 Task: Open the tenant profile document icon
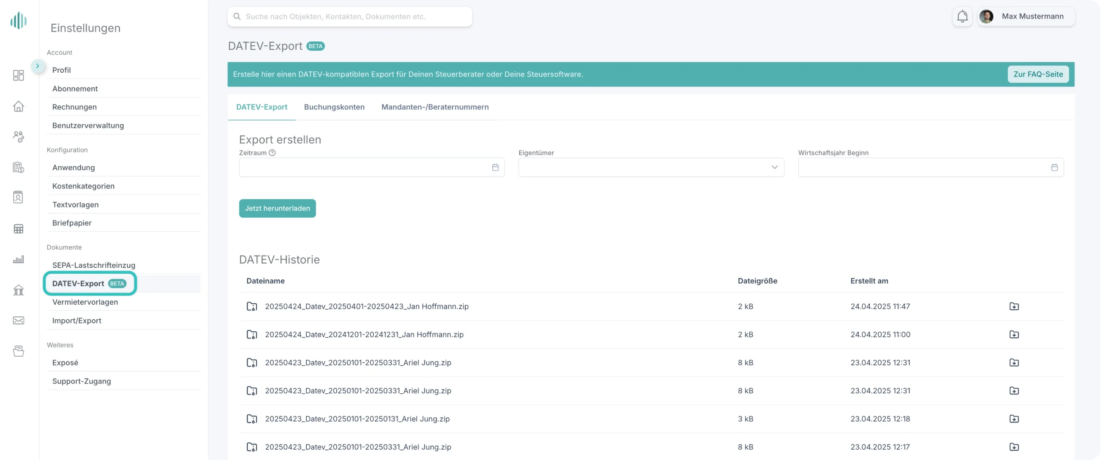18,197
